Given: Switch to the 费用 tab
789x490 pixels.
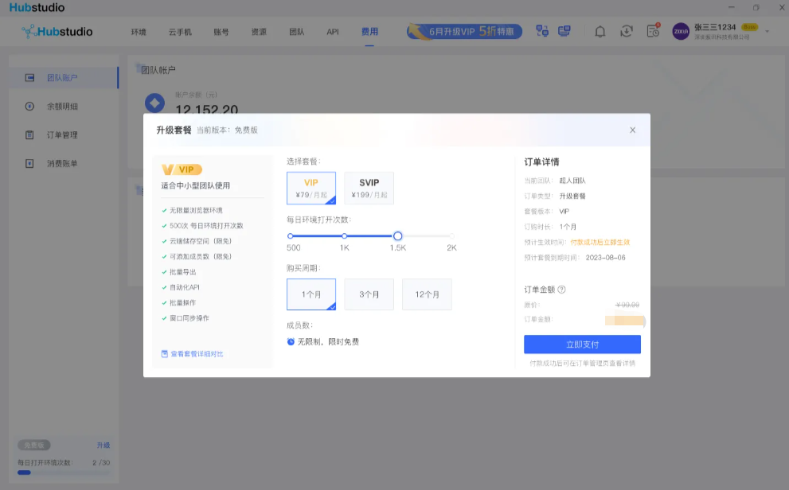Looking at the screenshot, I should pyautogui.click(x=369, y=32).
